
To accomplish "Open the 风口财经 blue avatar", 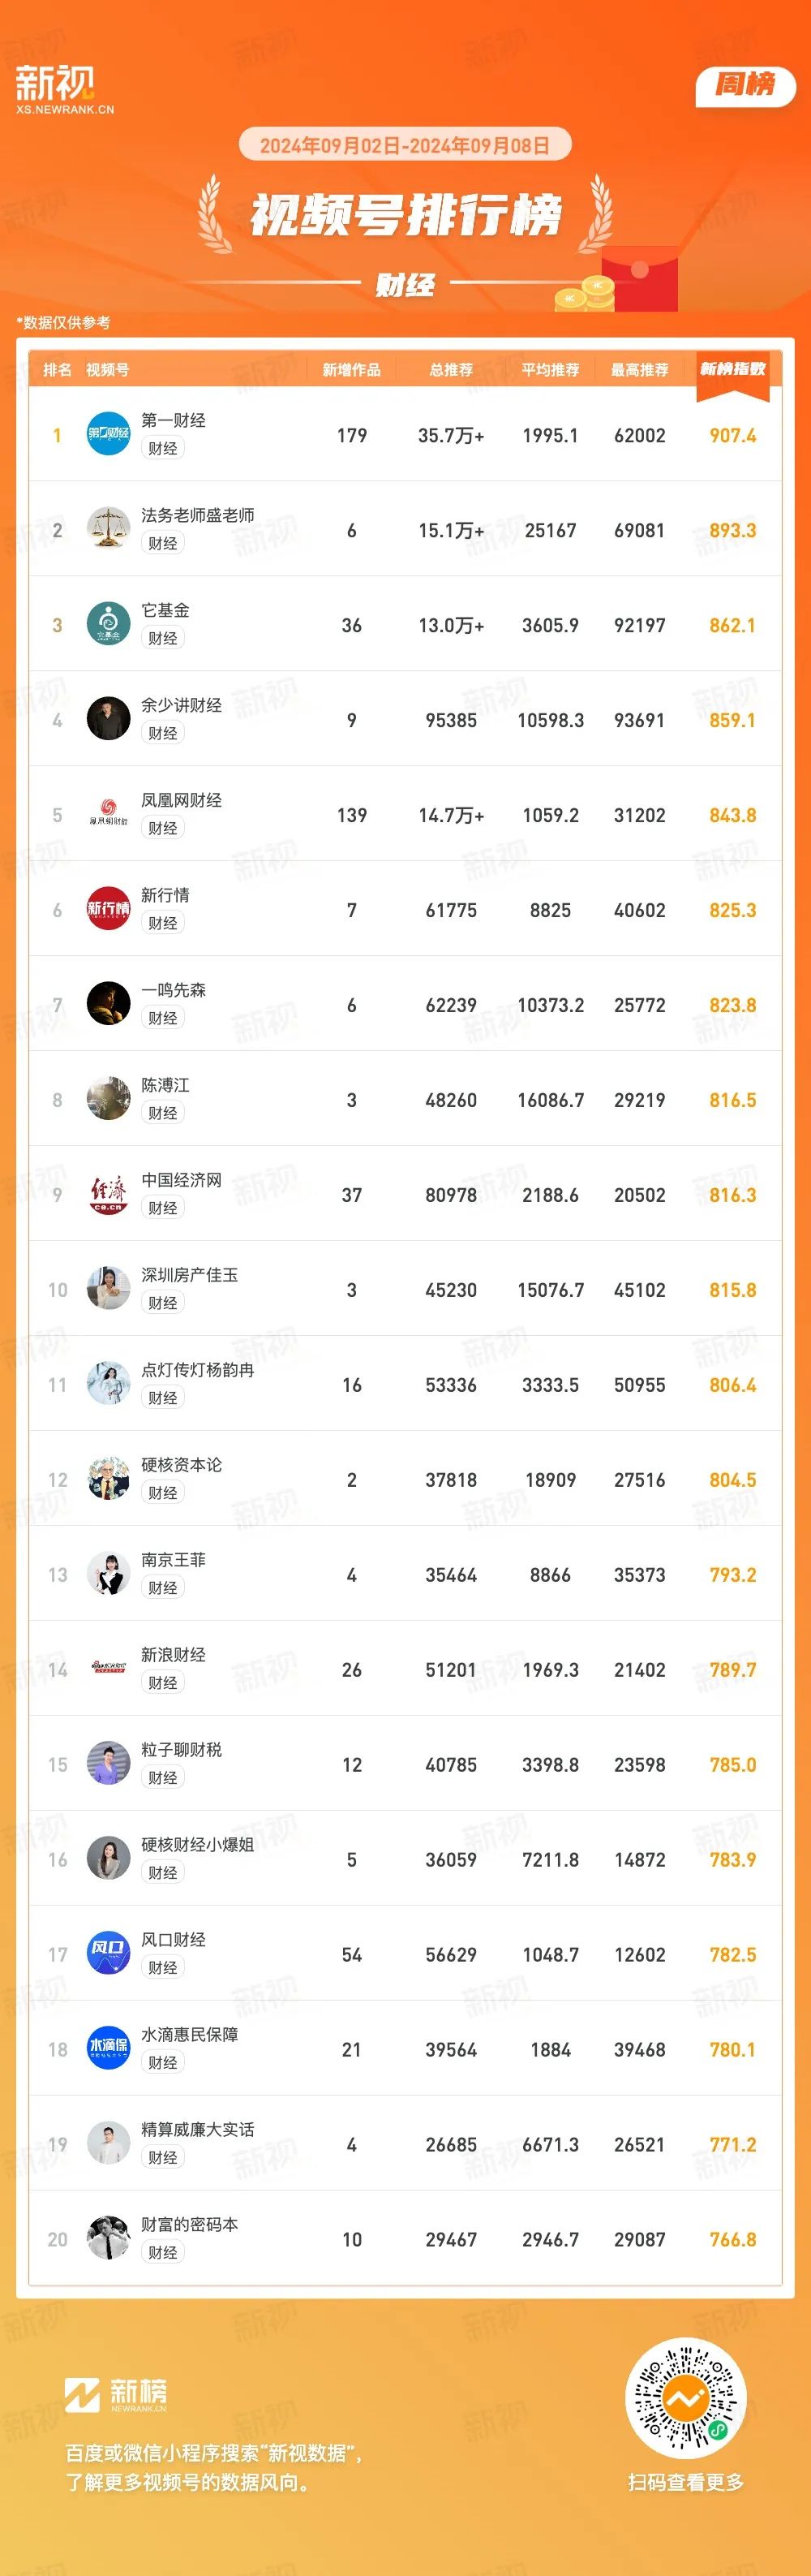I will pos(108,1954).
